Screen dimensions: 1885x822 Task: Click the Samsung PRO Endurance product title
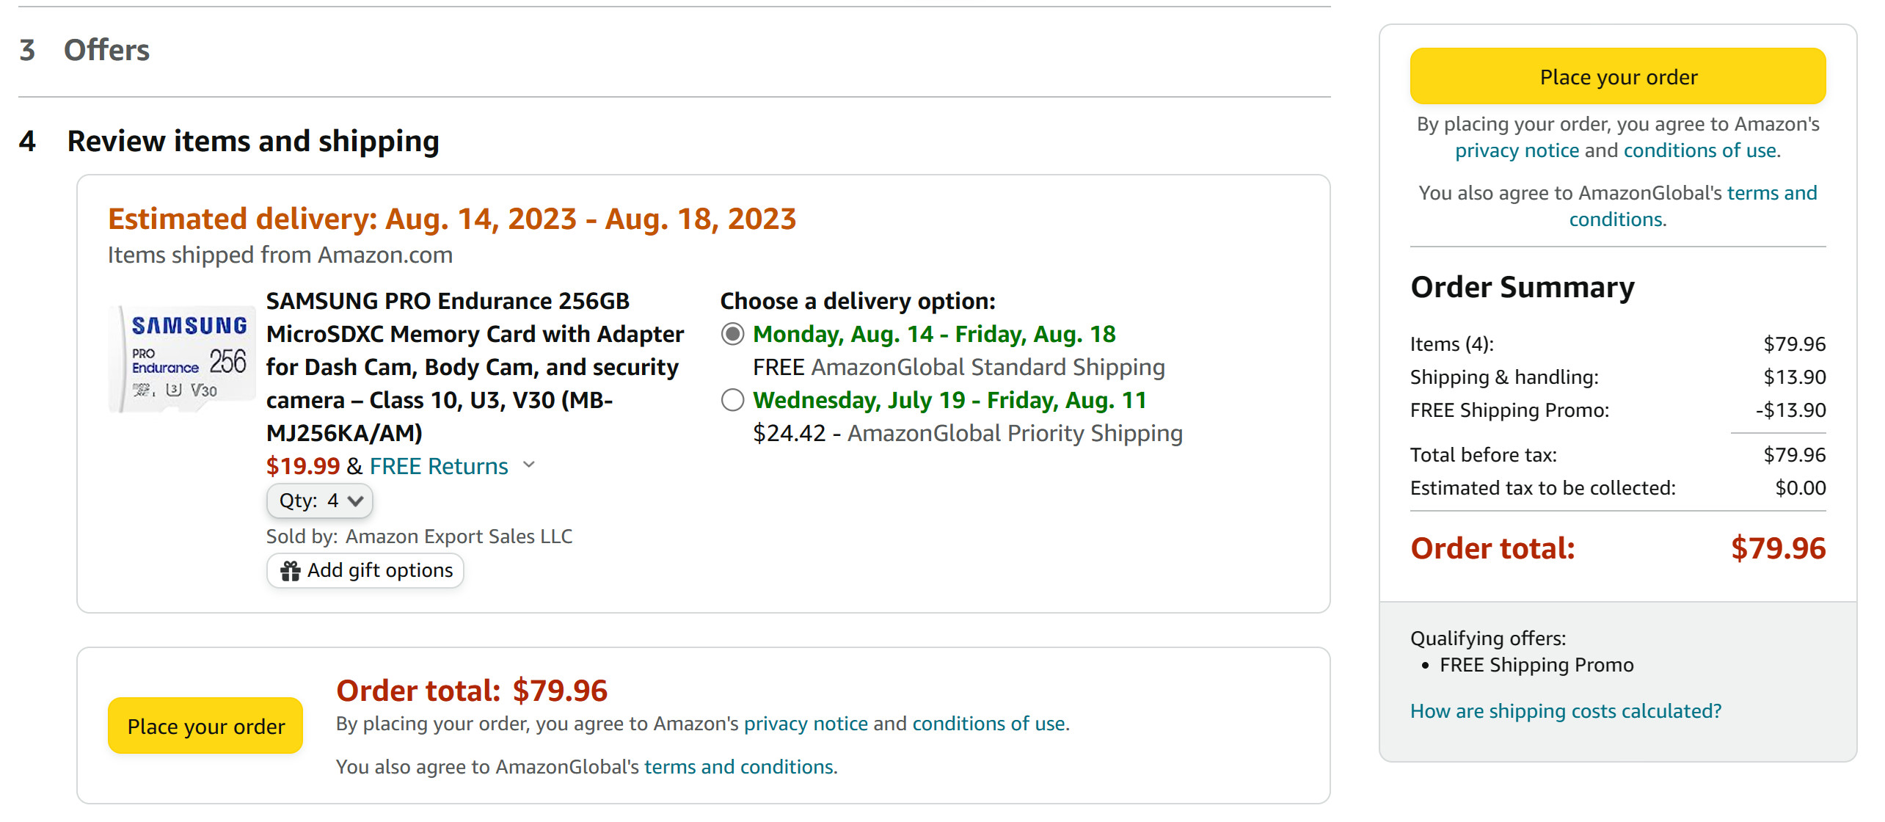point(475,367)
